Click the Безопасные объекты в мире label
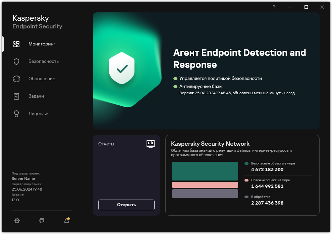The height and width of the screenshot is (234, 332). 273,163
